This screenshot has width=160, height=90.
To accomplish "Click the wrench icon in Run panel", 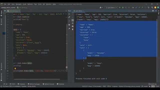I will click(69, 17).
